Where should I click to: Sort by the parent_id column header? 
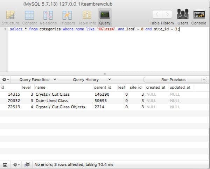pos(105,87)
